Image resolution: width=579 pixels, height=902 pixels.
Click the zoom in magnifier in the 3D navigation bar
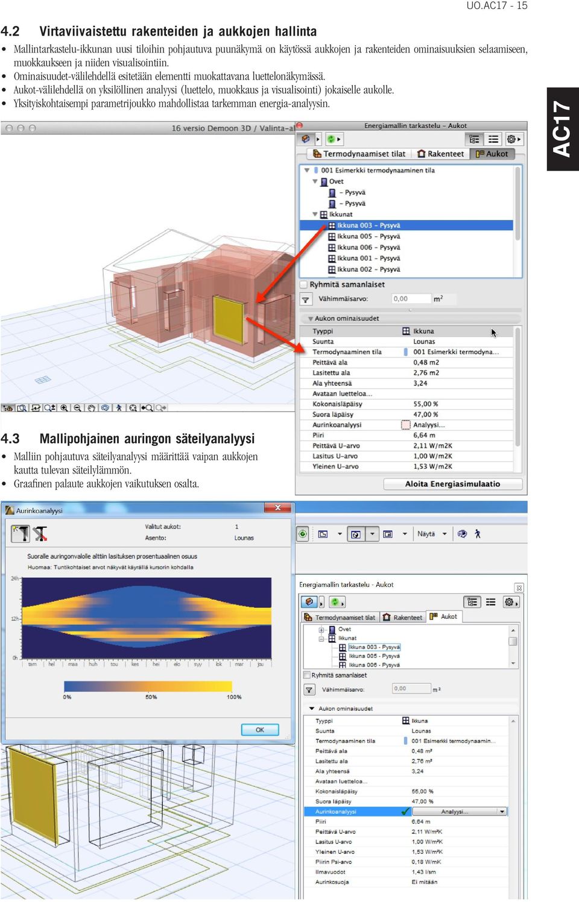pos(64,408)
